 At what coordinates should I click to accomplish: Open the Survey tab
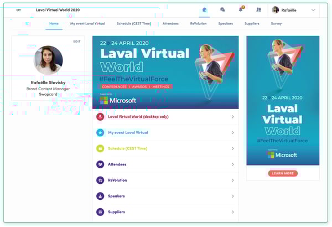point(276,23)
